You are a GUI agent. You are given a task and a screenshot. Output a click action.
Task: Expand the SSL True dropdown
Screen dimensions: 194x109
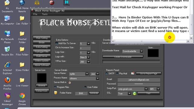pos(129,94)
